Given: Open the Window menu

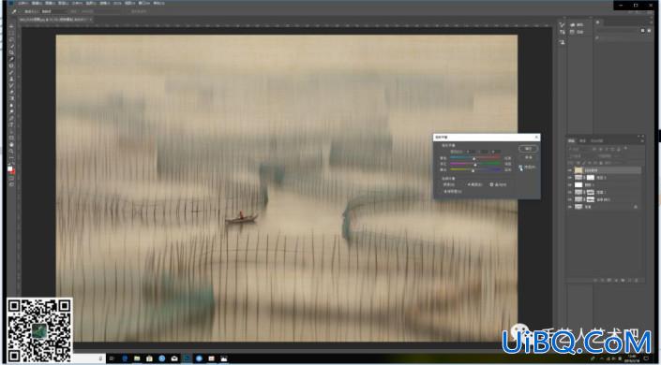Looking at the screenshot, I should [x=143, y=4].
